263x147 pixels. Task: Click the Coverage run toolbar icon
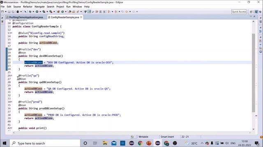pyautogui.click(x=44, y=12)
